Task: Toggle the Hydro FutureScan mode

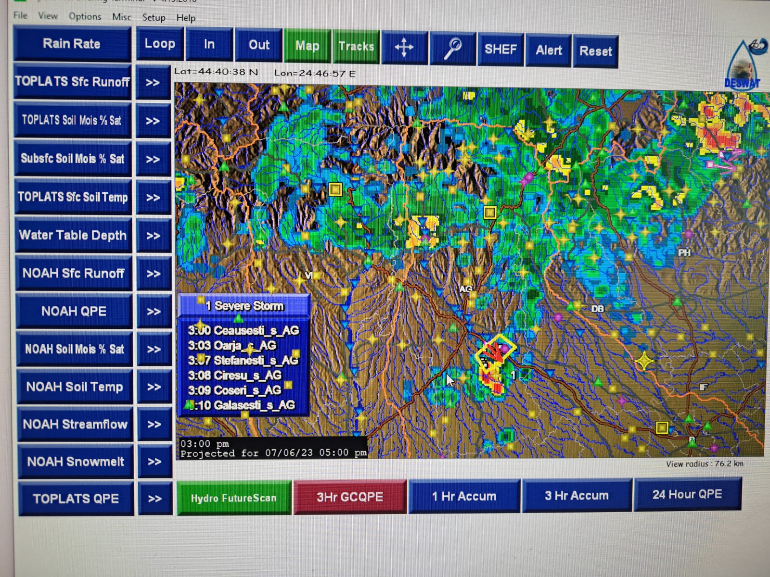Action: (x=234, y=498)
